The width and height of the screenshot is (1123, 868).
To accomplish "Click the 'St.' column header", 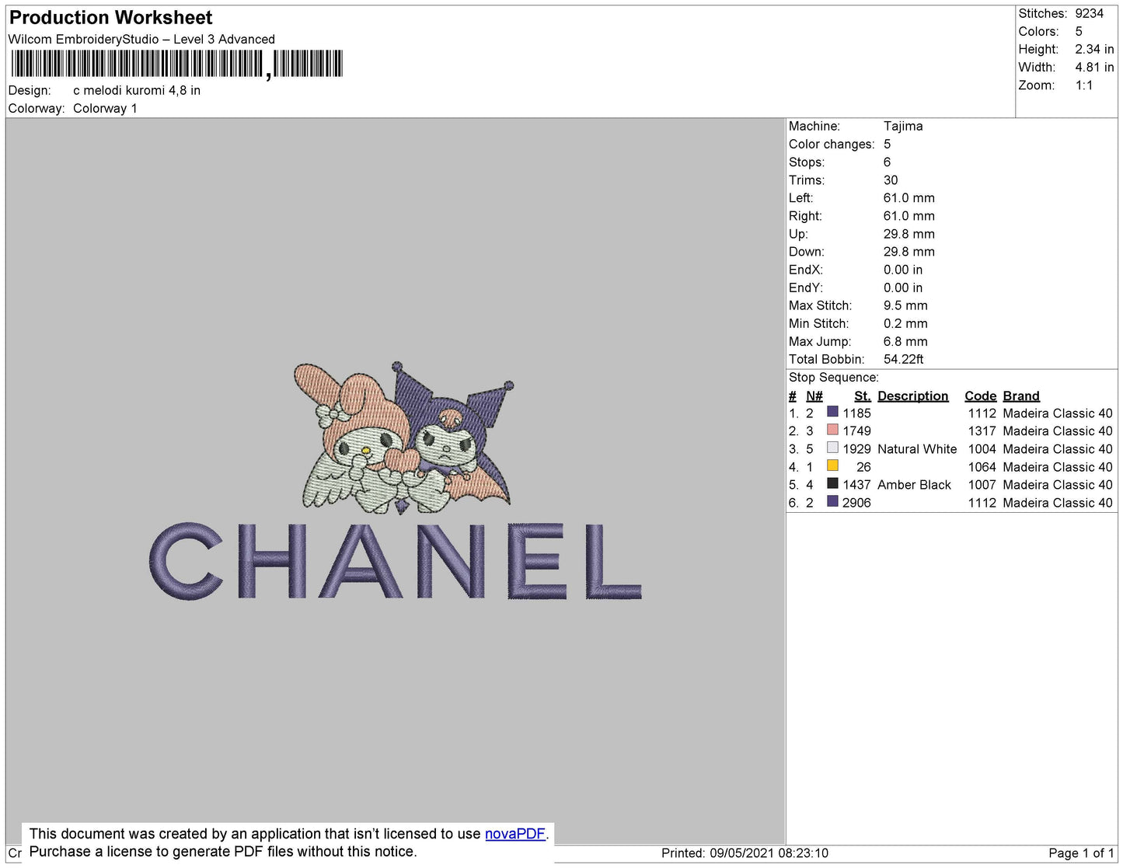I will [x=863, y=396].
